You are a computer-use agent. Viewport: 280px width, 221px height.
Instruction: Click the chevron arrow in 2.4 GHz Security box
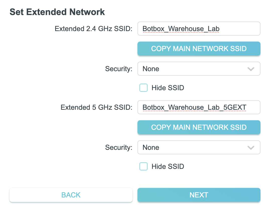click(251, 69)
